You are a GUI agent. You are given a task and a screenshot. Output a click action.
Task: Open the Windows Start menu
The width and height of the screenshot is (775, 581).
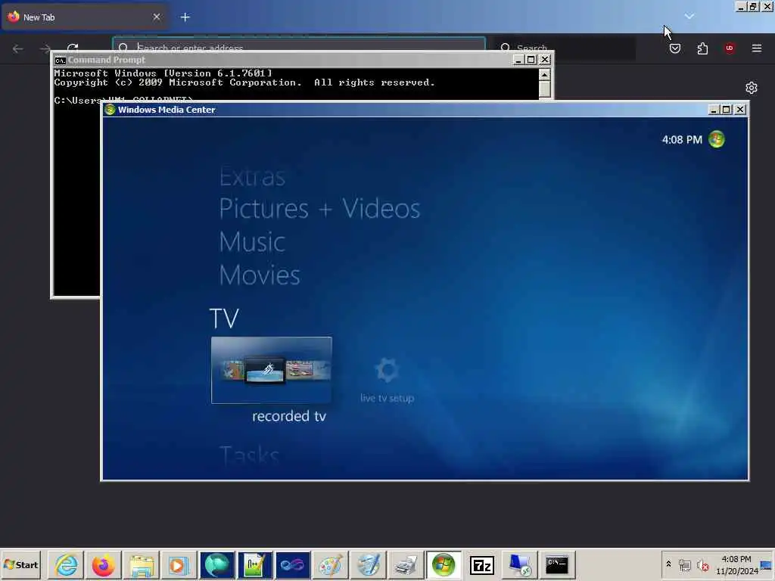tap(20, 564)
